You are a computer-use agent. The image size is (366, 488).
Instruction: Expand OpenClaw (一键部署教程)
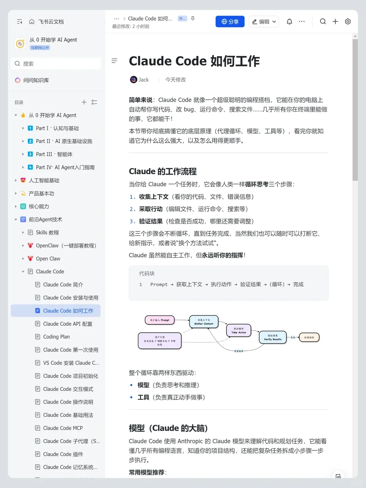point(23,246)
